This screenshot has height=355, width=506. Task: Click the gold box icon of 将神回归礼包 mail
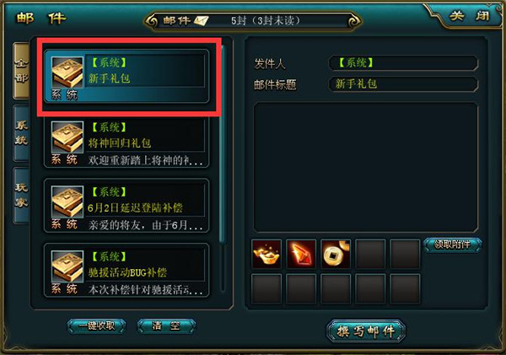pyautogui.click(x=67, y=137)
